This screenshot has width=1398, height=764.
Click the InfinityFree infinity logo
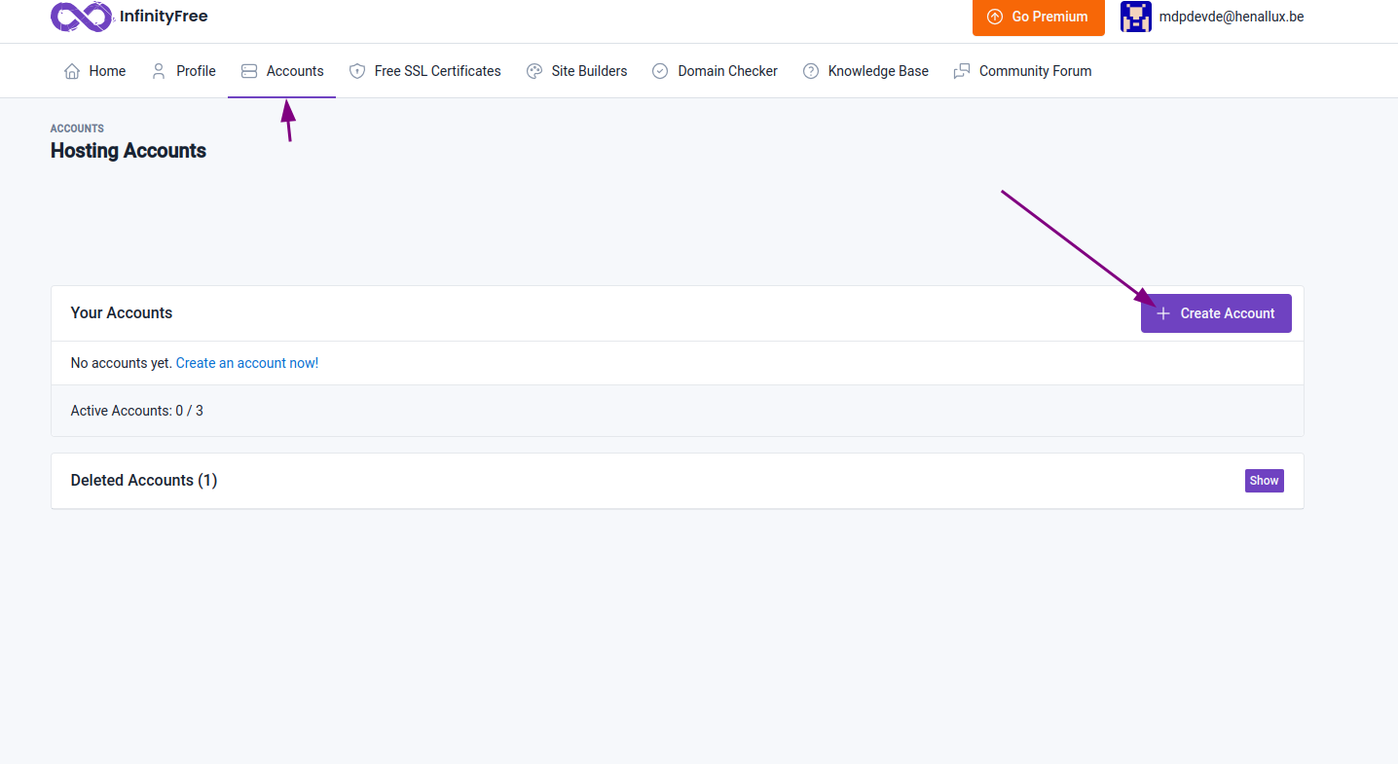click(x=81, y=17)
